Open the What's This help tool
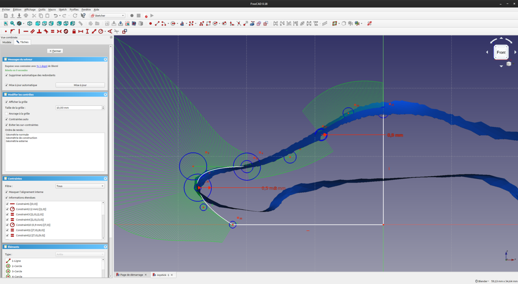 (83, 16)
